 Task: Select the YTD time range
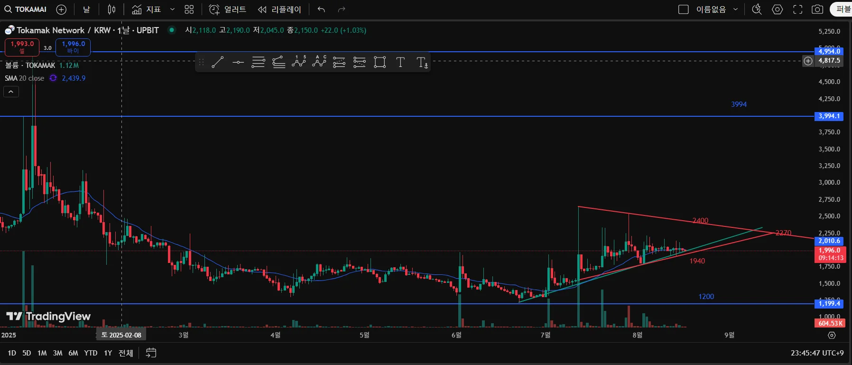(x=91, y=353)
